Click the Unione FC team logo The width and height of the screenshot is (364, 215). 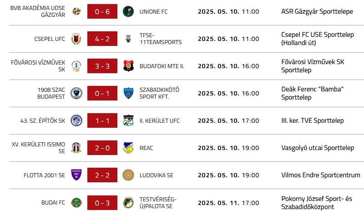pos(129,11)
